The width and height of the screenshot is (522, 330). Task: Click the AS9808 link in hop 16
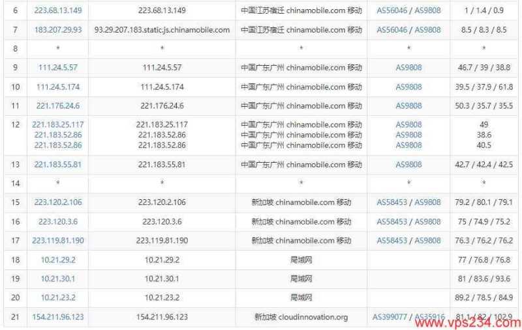click(427, 221)
